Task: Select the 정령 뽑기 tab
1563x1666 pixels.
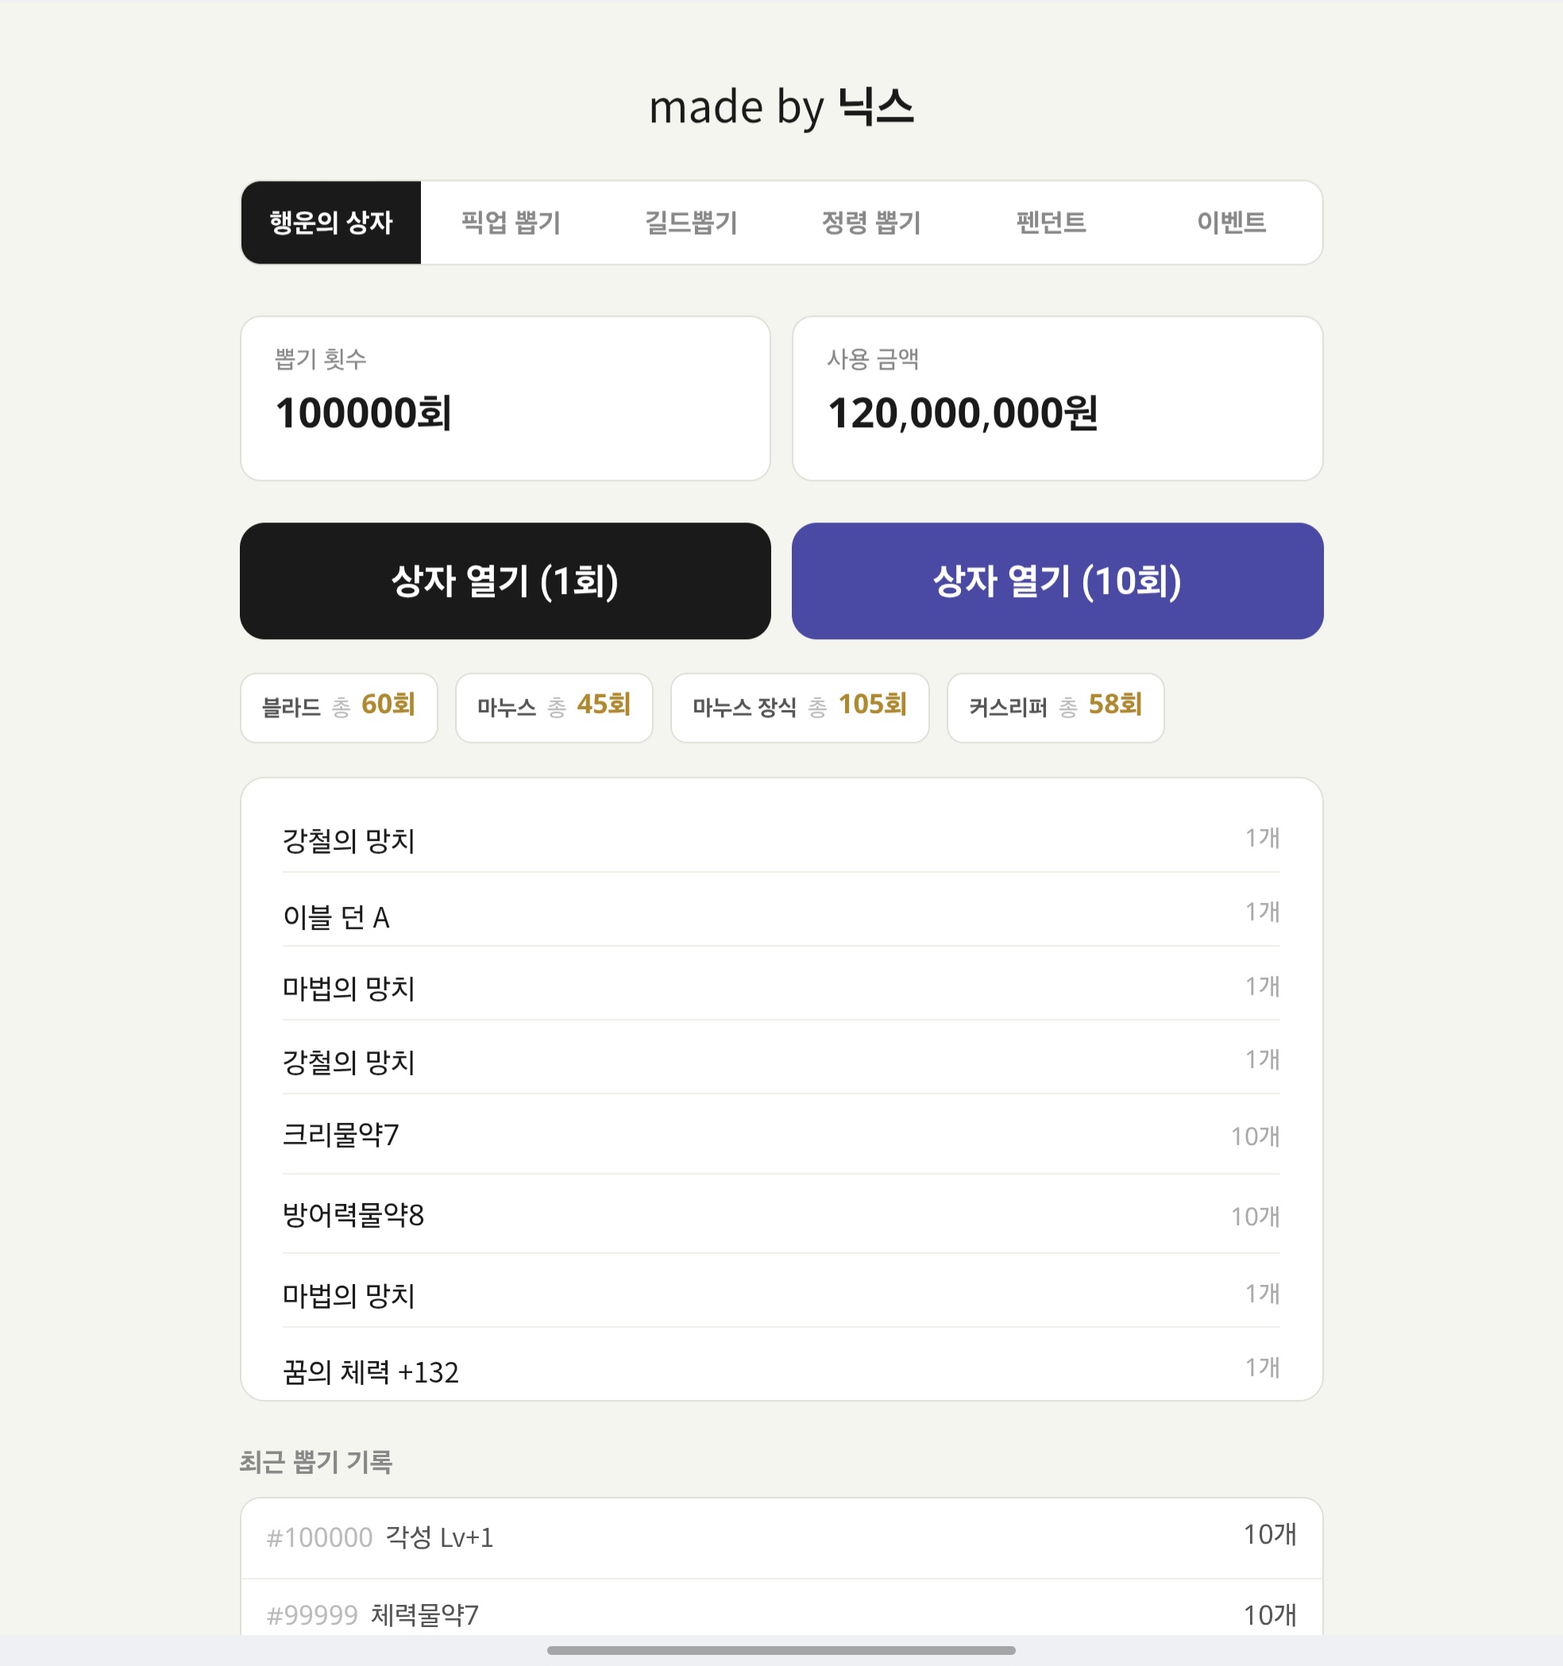Action: 870,223
